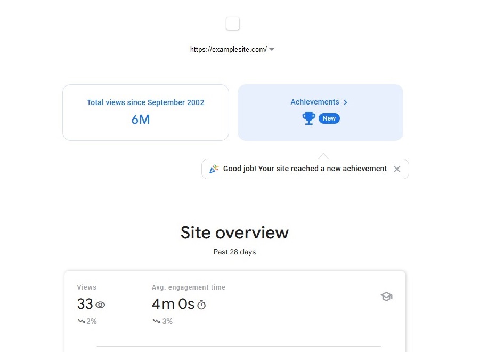Screen dimensions: 504x352
Task: Click the Past 28 days label
Action: pyautogui.click(x=234, y=252)
